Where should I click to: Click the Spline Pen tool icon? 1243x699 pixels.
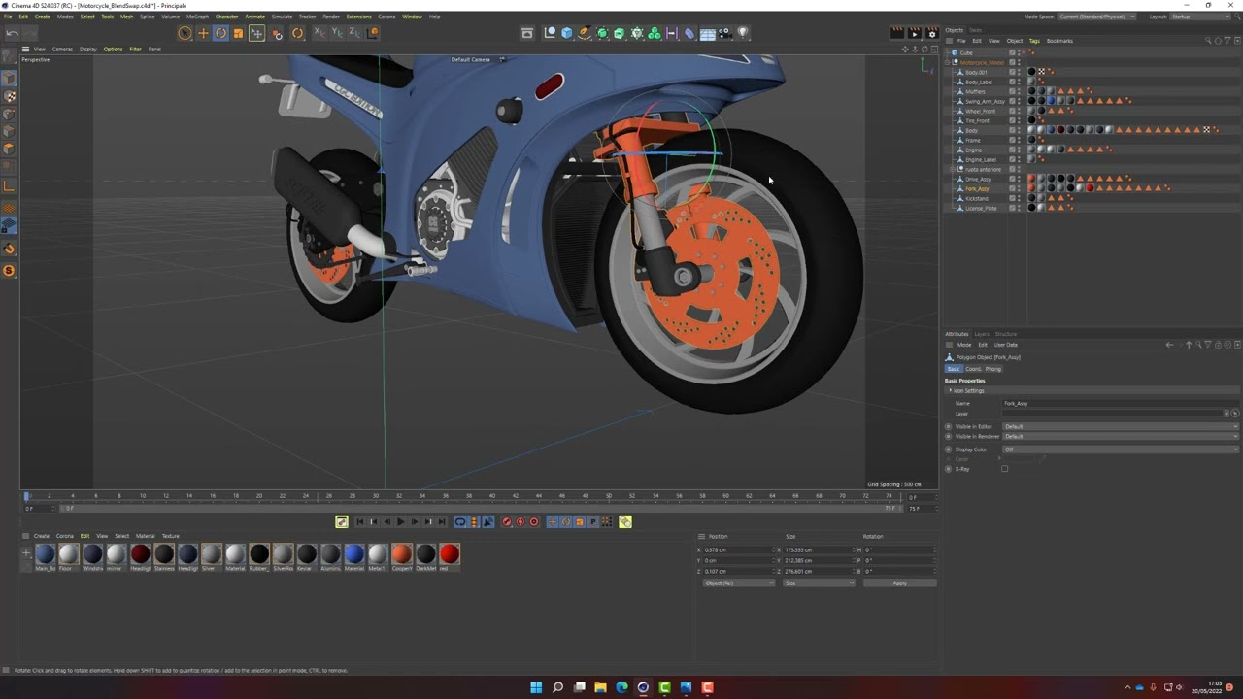pyautogui.click(x=585, y=33)
